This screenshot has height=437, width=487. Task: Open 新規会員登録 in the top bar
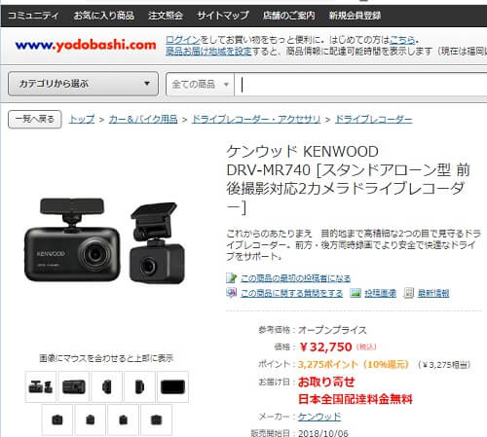pos(355,16)
